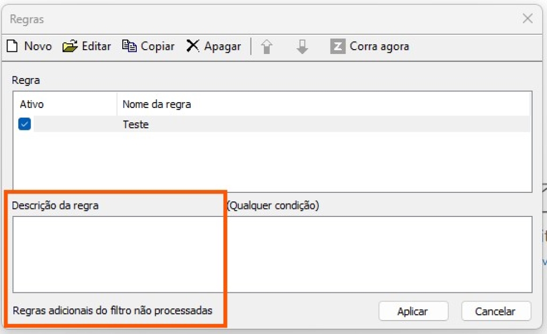547x334 pixels.
Task: Move rule up with up arrow
Action: click(x=267, y=47)
